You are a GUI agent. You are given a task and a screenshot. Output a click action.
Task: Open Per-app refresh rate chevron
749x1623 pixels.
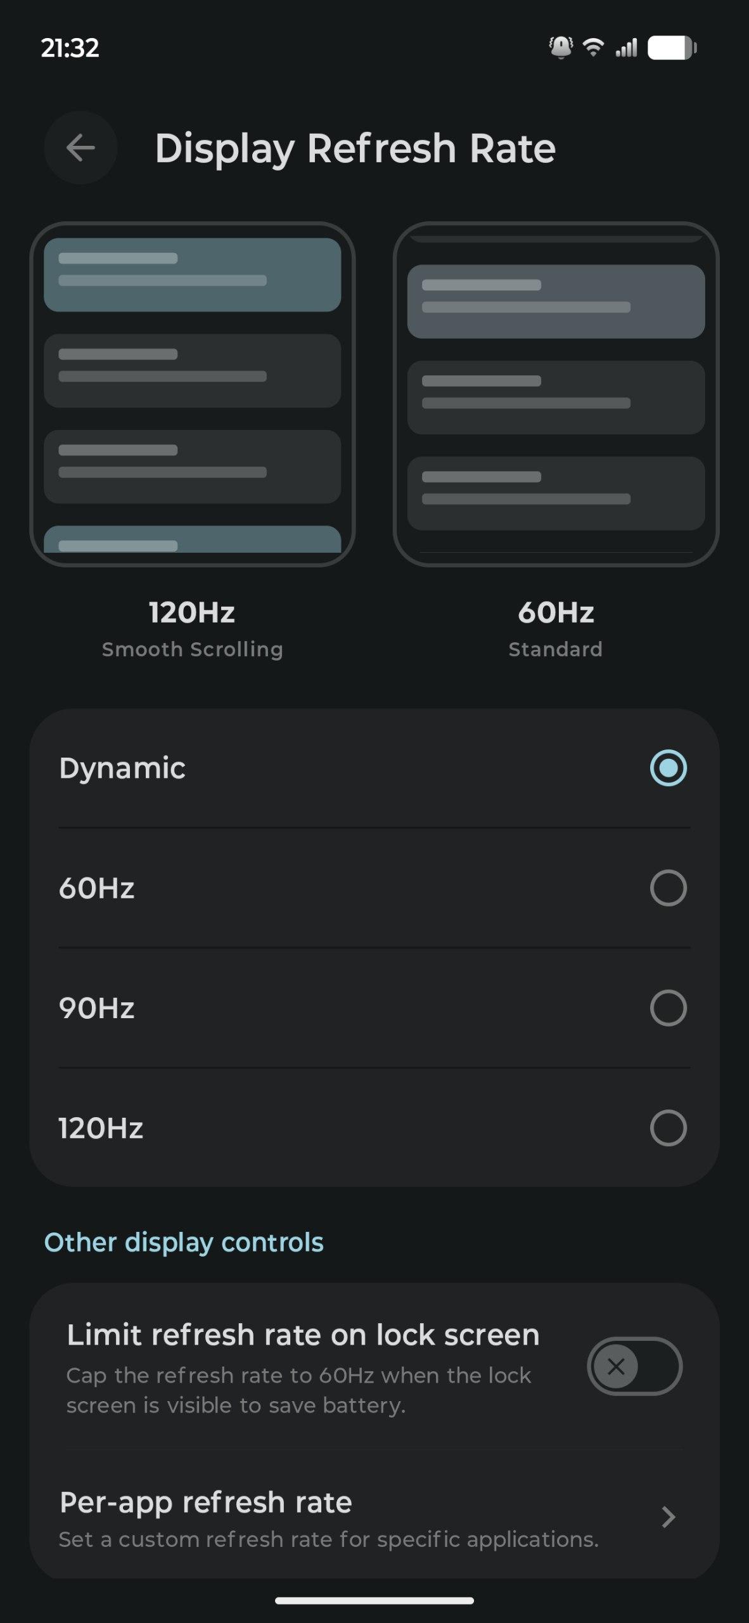(x=667, y=1517)
